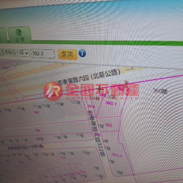Click the 360號 address label
Image resolution: width=183 pixels, height=183 pixels.
point(160,91)
